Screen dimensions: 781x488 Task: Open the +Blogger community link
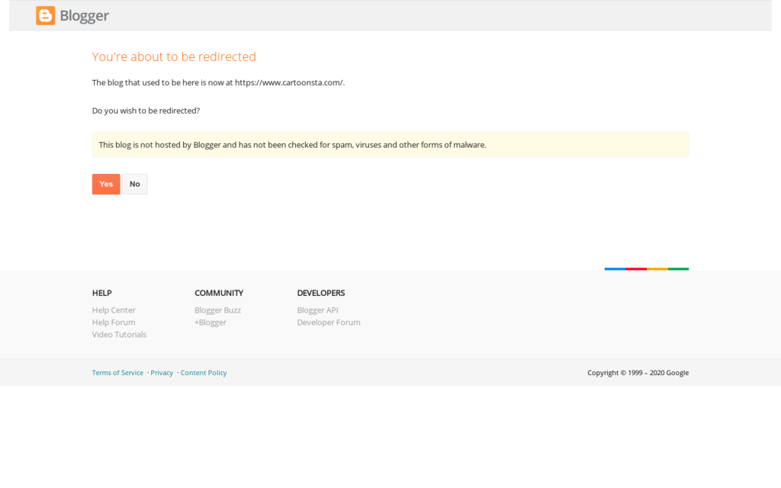click(211, 323)
